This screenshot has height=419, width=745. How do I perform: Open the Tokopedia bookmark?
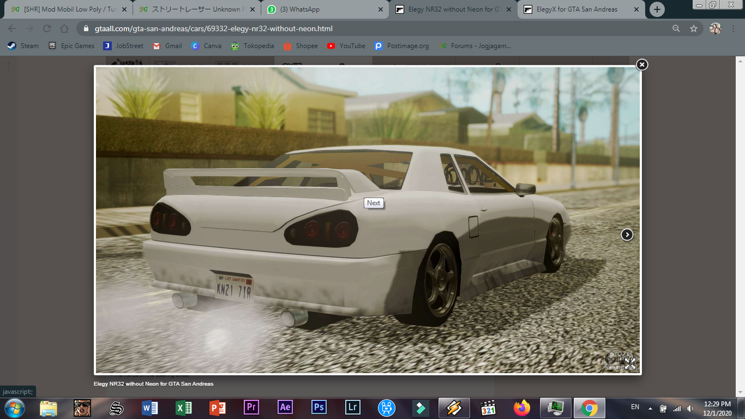pyautogui.click(x=252, y=46)
